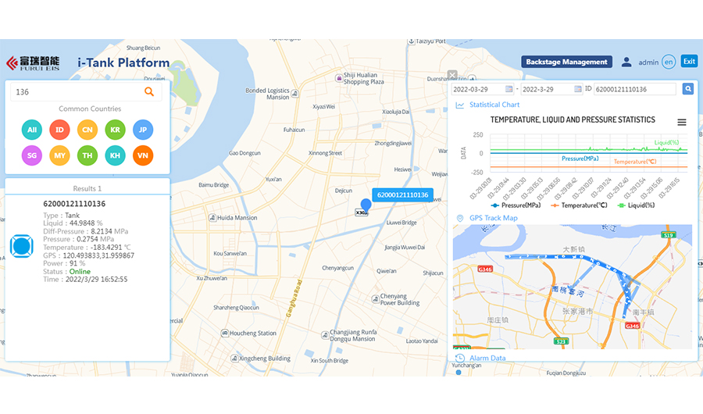Click the Furui EIS logo
The width and height of the screenshot is (703, 414).
pyautogui.click(x=33, y=62)
